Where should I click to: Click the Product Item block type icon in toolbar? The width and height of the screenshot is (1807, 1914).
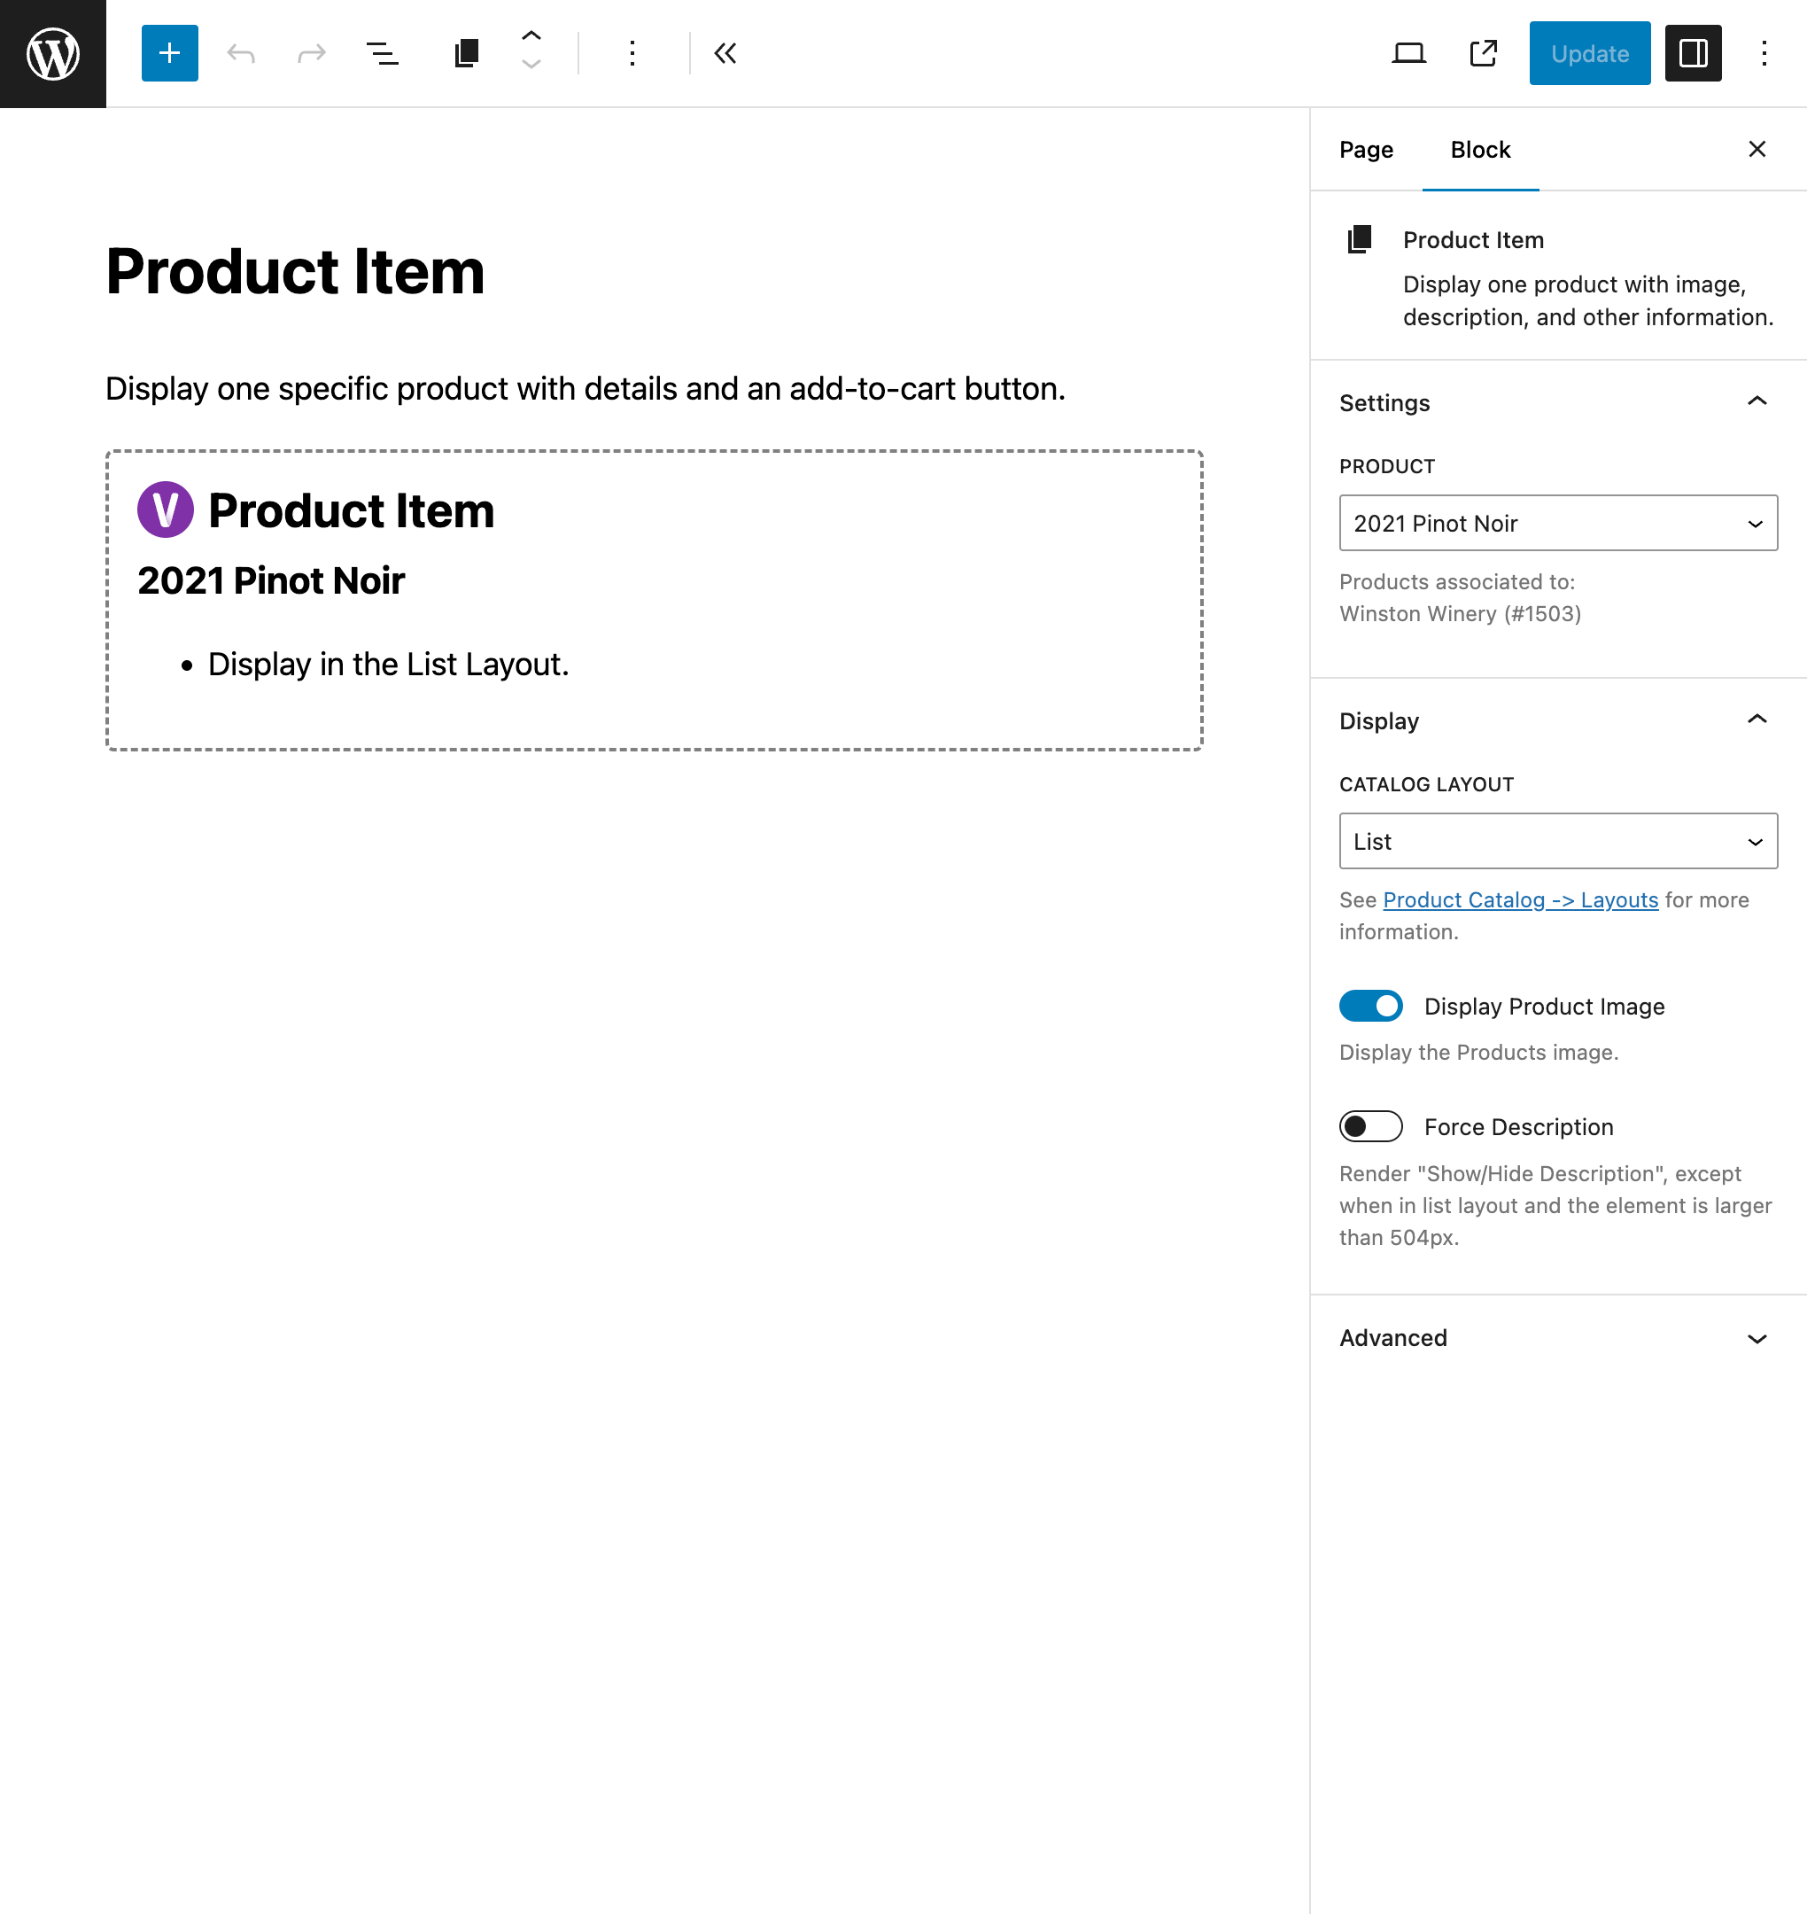[x=466, y=53]
